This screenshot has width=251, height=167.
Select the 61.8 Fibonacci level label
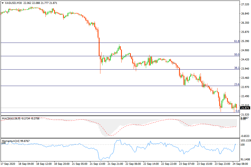pos(236,41)
